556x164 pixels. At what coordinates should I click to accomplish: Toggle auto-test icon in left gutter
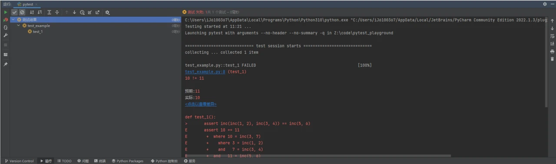point(6,27)
